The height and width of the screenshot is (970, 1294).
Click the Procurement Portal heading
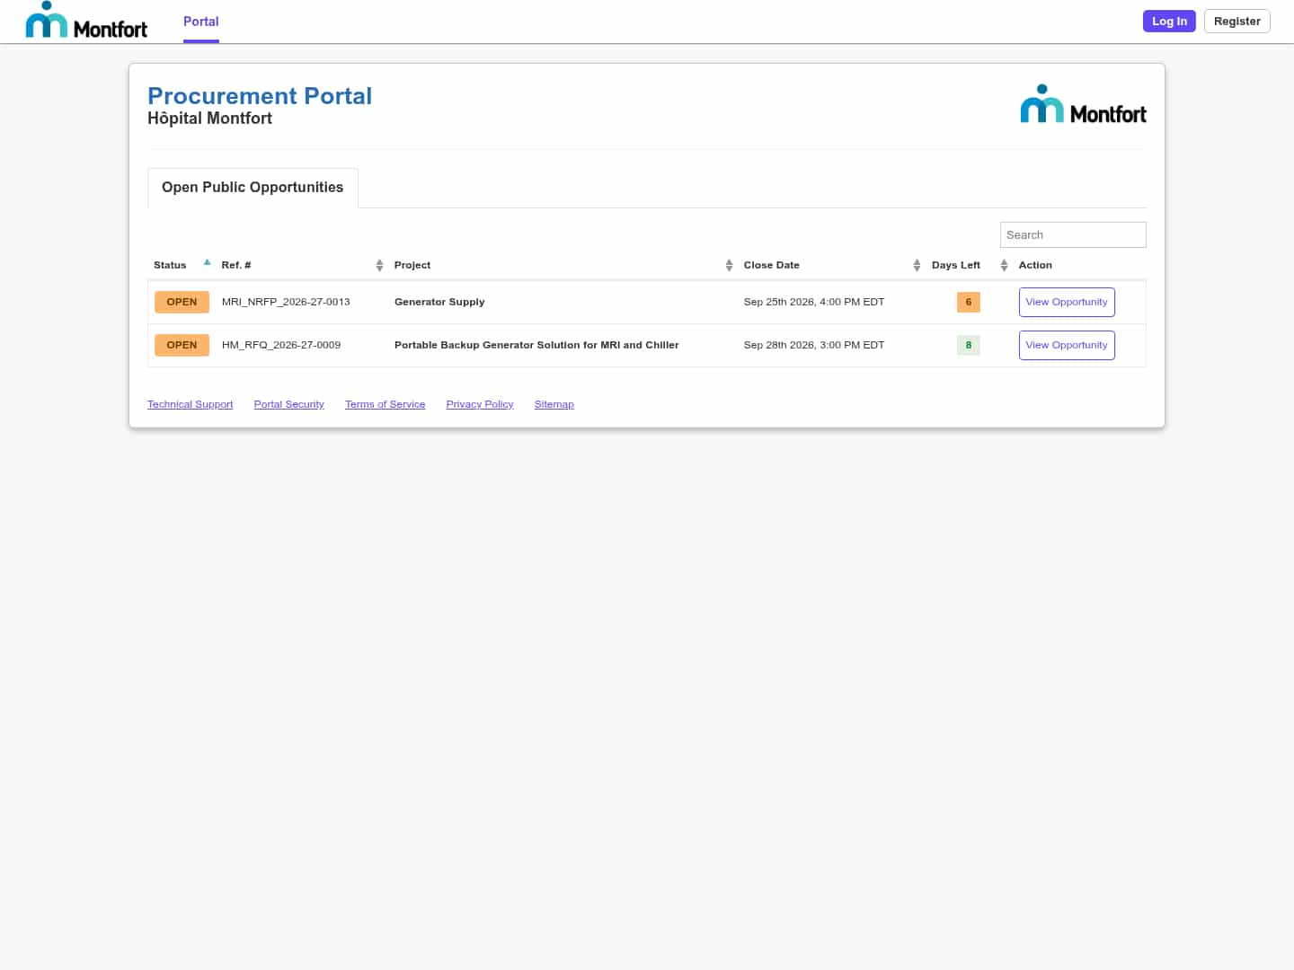point(260,96)
